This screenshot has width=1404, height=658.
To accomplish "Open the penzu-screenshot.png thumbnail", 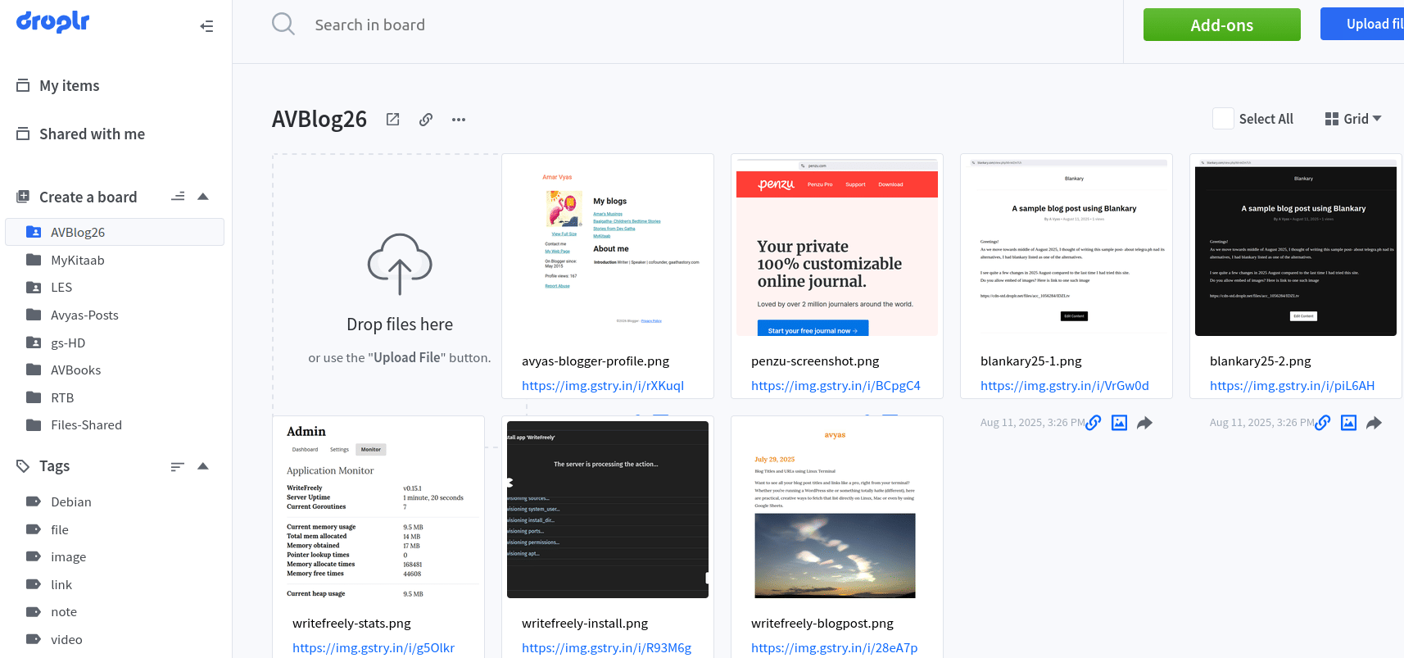I will point(837,247).
